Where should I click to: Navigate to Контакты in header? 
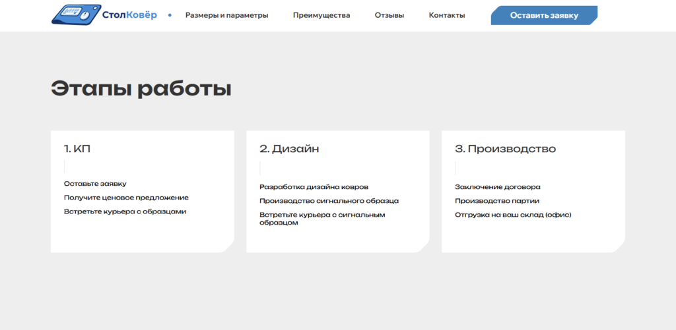coord(447,16)
